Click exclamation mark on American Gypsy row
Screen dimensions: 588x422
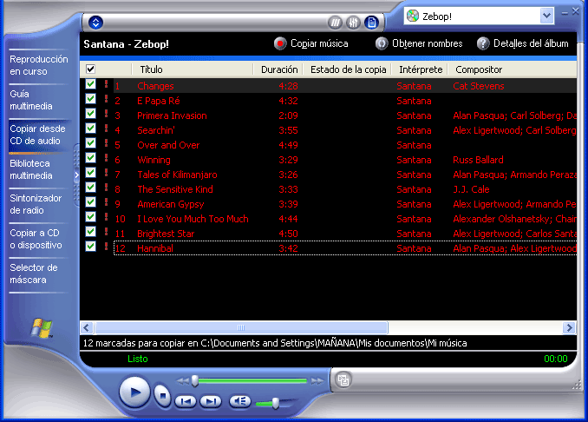click(x=106, y=202)
